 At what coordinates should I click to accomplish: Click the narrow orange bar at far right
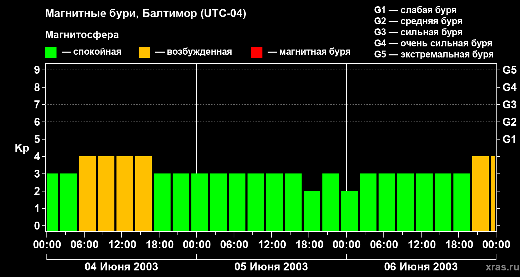click(493, 194)
